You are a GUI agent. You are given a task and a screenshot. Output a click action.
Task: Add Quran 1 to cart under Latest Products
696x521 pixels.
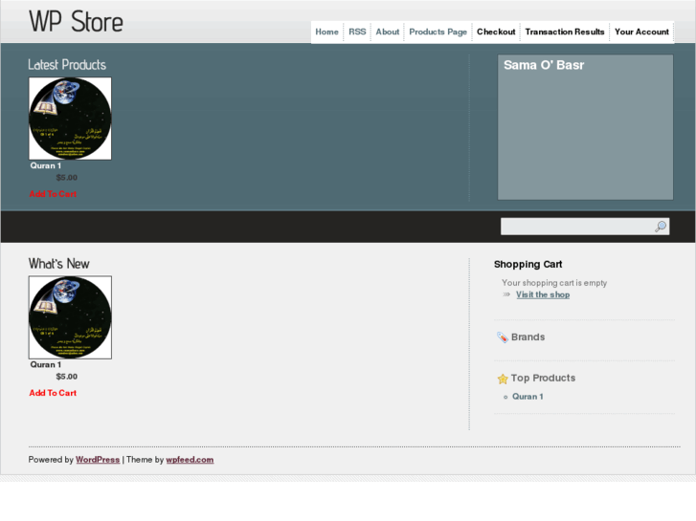point(53,194)
